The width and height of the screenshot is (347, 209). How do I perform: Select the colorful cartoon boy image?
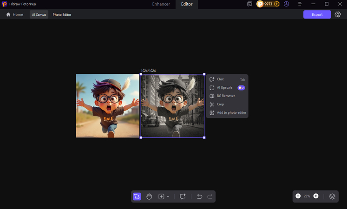point(108,106)
